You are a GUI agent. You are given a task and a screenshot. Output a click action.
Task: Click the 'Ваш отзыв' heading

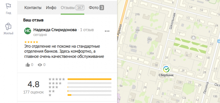click(34, 20)
